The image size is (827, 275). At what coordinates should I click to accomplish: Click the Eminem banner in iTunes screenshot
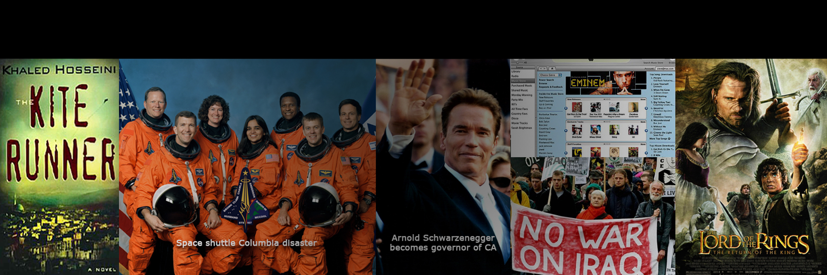point(606,83)
